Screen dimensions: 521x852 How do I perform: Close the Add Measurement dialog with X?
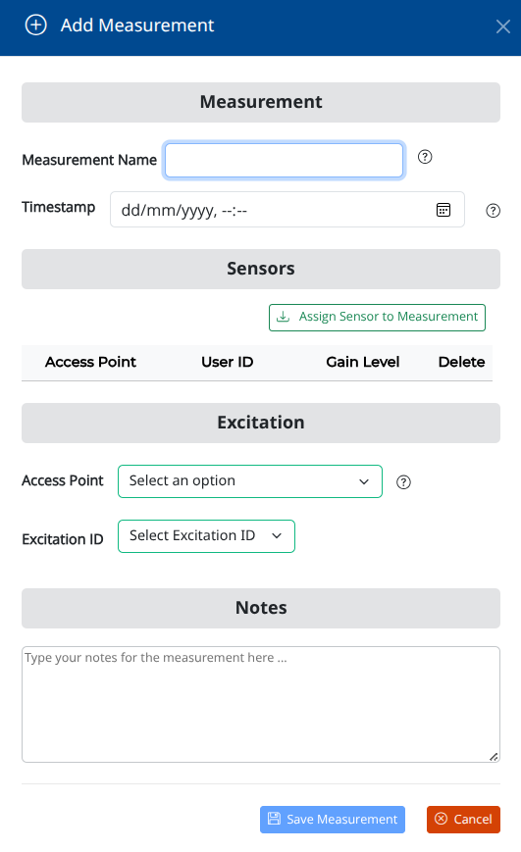click(x=503, y=26)
